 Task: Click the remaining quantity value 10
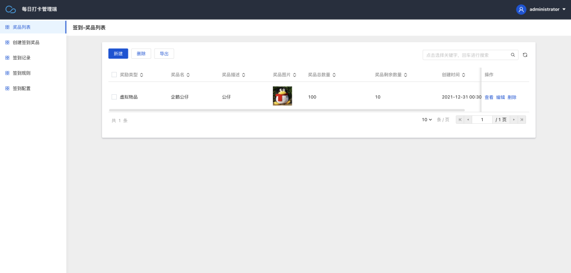(x=377, y=97)
